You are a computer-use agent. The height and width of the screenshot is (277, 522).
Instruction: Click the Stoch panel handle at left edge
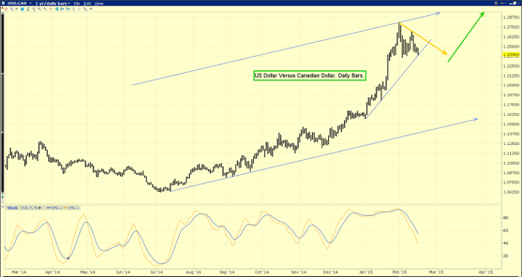click(3, 207)
